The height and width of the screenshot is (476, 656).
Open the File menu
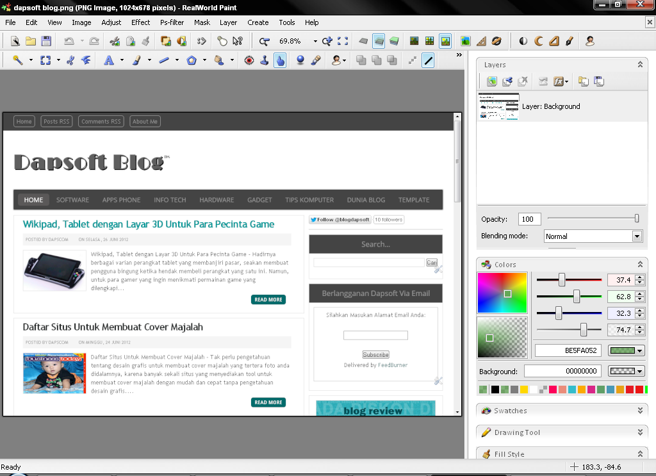coord(10,22)
